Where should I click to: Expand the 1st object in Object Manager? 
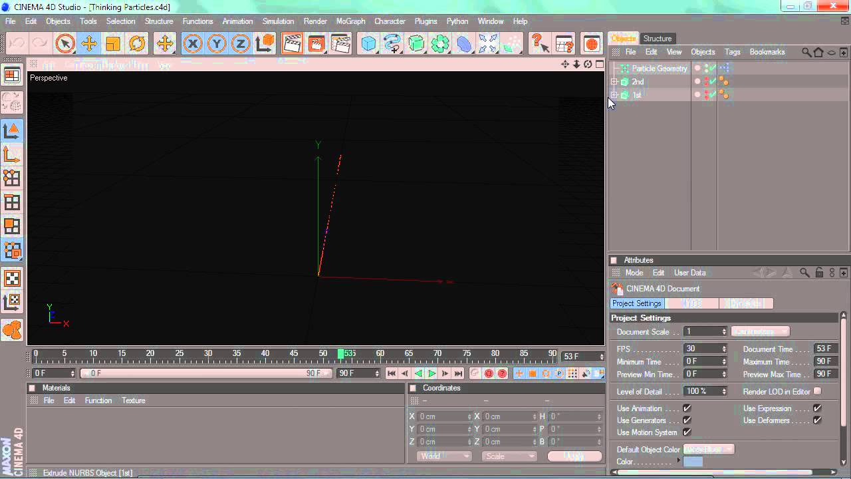(x=614, y=95)
